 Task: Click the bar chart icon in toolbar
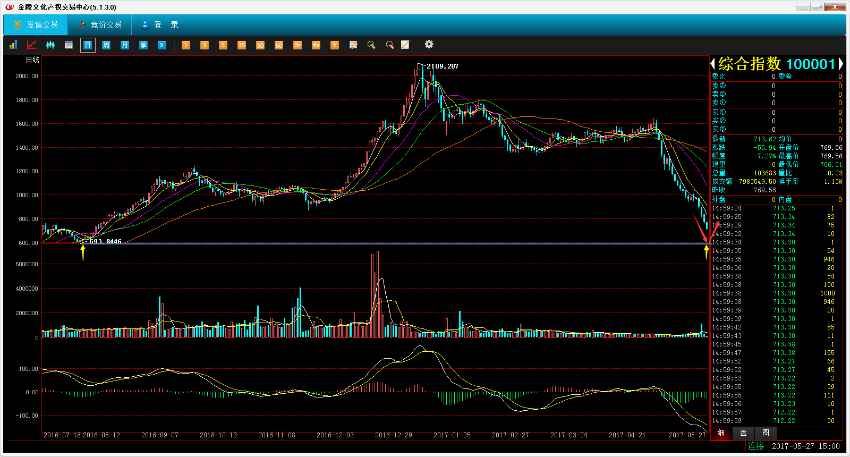pyautogui.click(x=13, y=45)
